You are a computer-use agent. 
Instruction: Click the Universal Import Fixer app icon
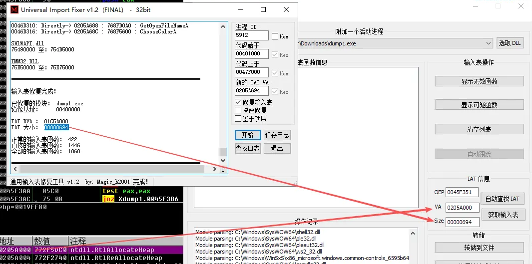point(14,10)
